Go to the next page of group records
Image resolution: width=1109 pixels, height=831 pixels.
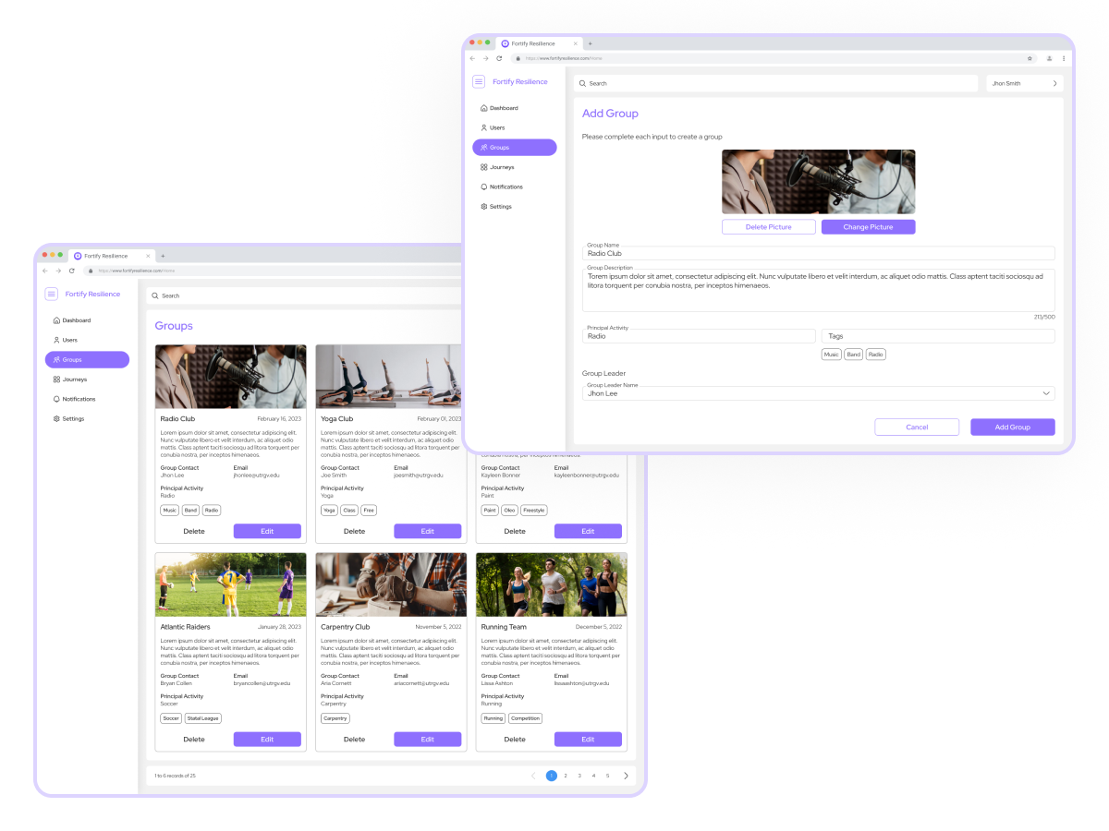coord(626,776)
